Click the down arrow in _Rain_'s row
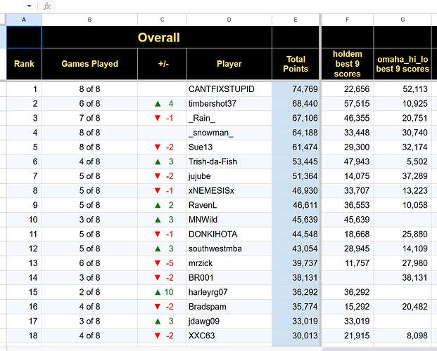 click(x=158, y=118)
